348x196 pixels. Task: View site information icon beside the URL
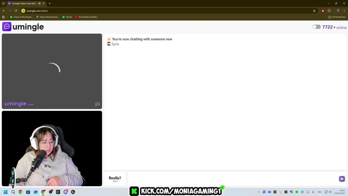23,11
